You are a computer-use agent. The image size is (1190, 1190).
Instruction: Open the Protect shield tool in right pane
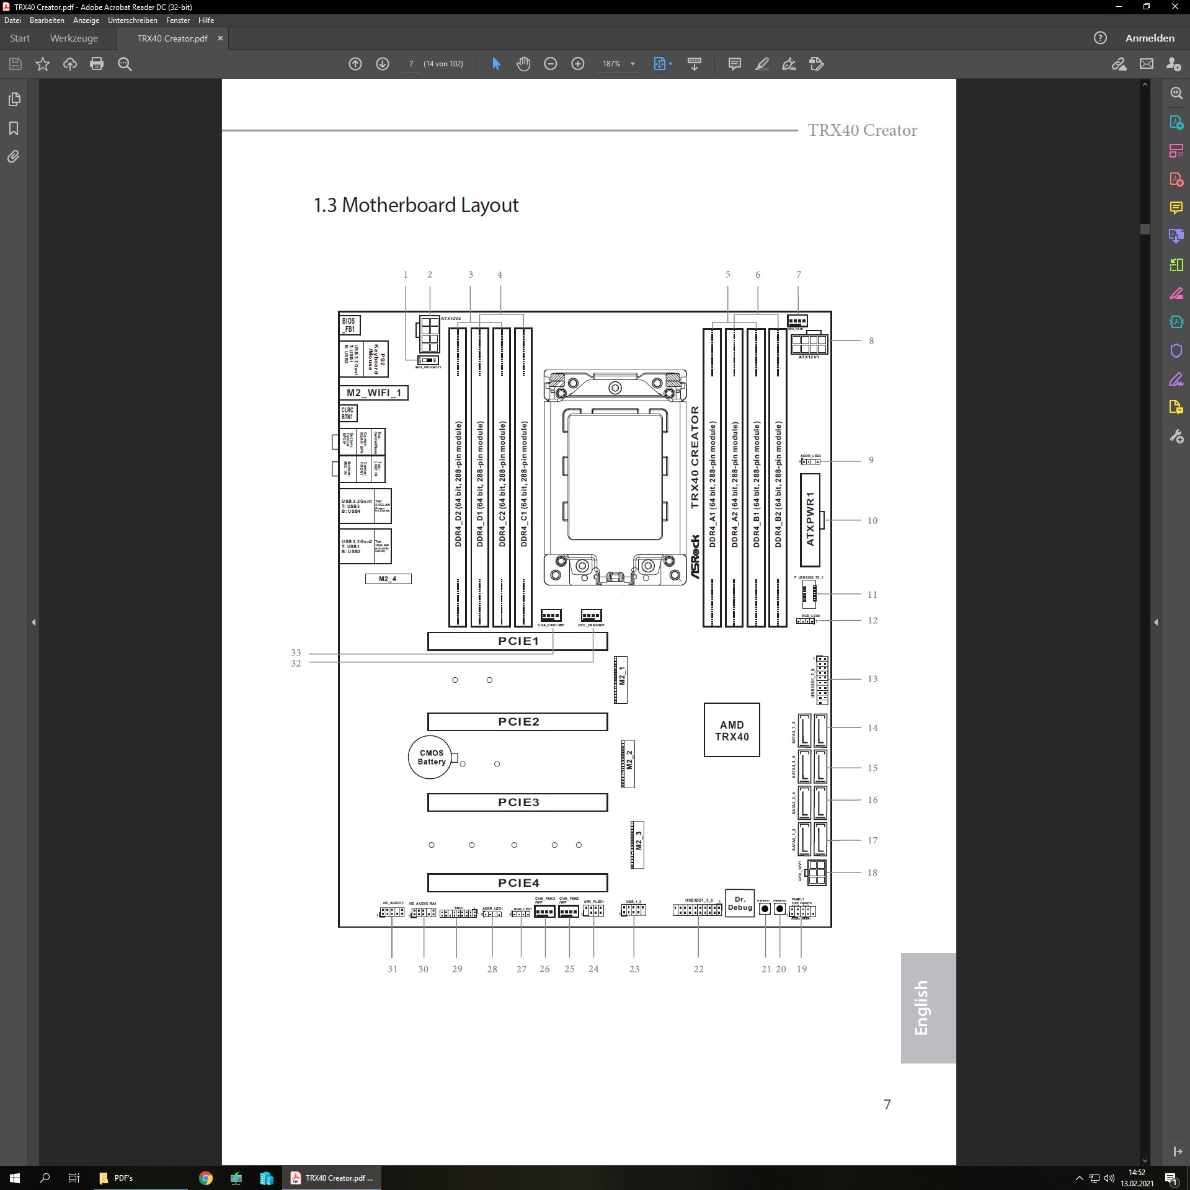point(1176,351)
